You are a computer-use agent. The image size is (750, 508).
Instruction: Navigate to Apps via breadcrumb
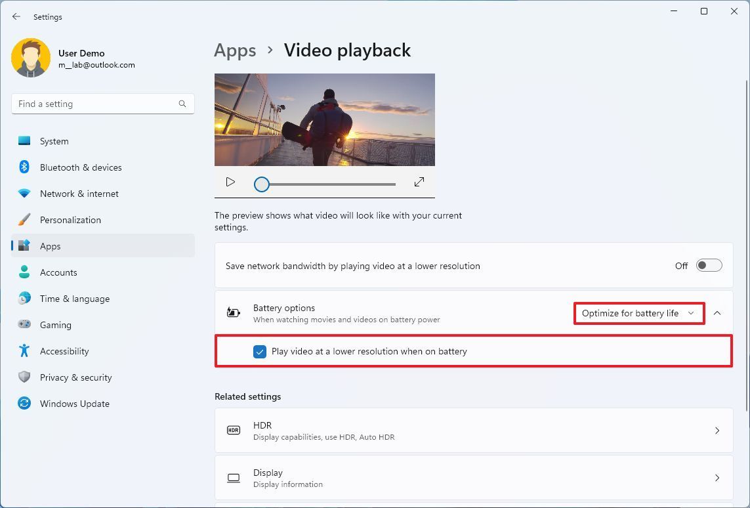coord(235,50)
